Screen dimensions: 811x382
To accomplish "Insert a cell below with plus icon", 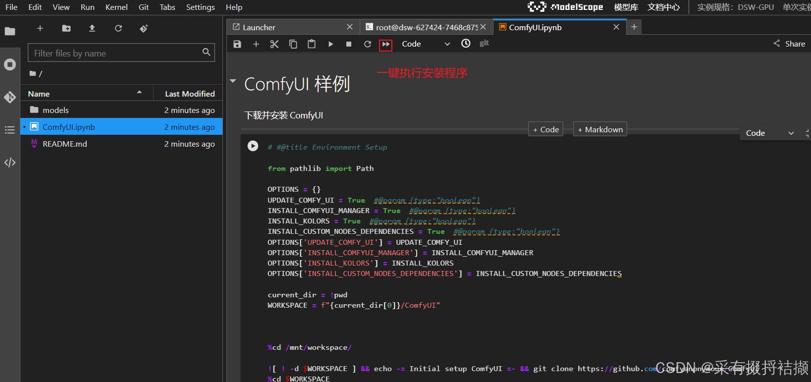I will pyautogui.click(x=256, y=44).
